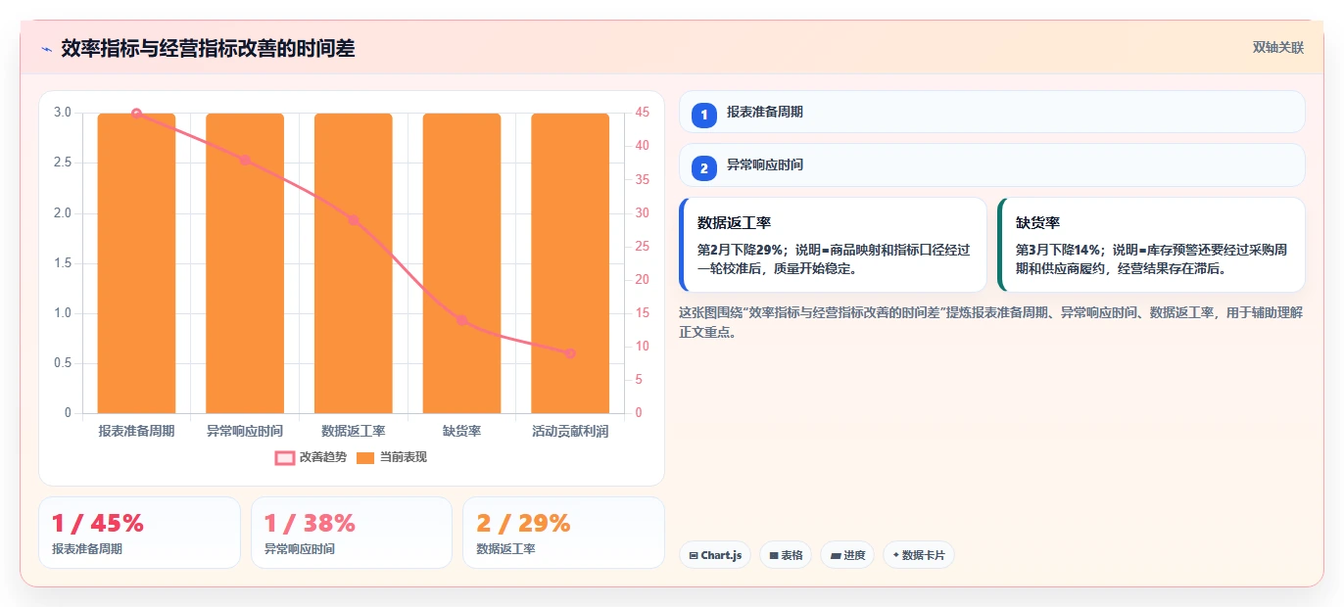Click the 双轴关联 label in header
Image resolution: width=1344 pixels, height=607 pixels.
pos(1277,47)
